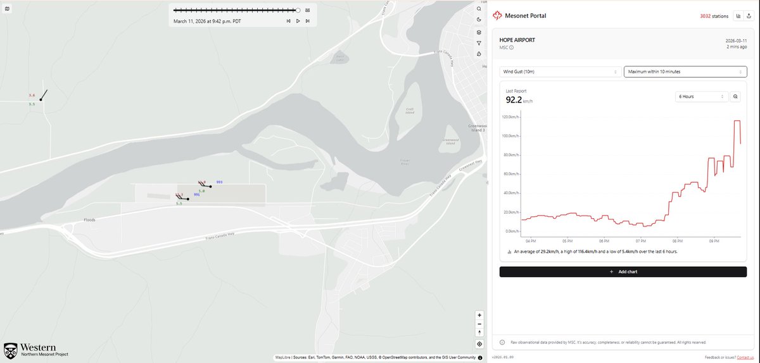Click the Add chart button
The height and width of the screenshot is (363, 760).
click(623, 271)
